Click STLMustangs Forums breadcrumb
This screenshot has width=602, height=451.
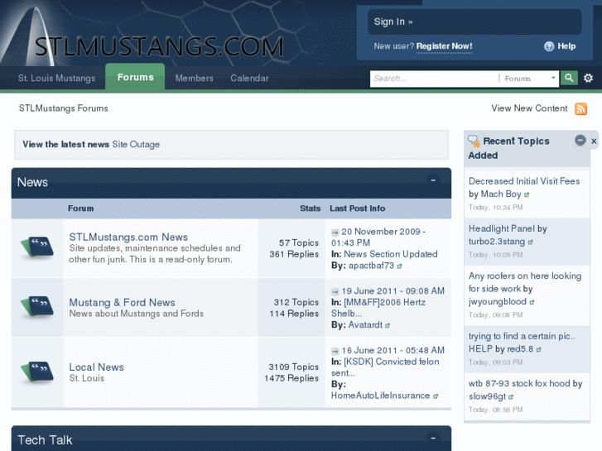click(x=64, y=108)
